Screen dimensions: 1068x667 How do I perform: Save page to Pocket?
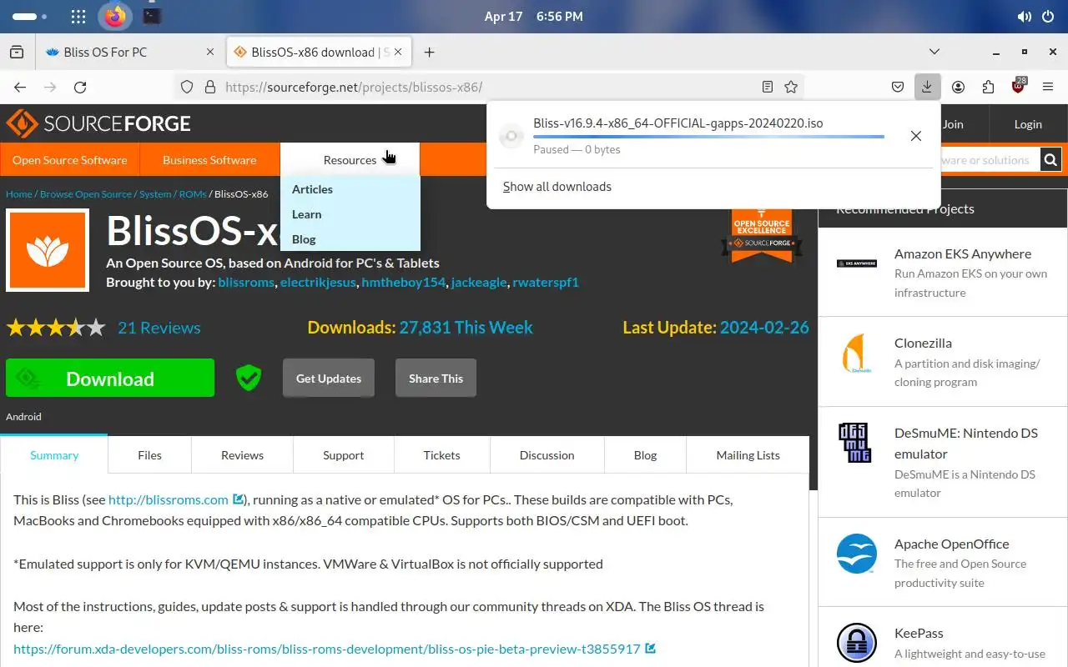898,87
